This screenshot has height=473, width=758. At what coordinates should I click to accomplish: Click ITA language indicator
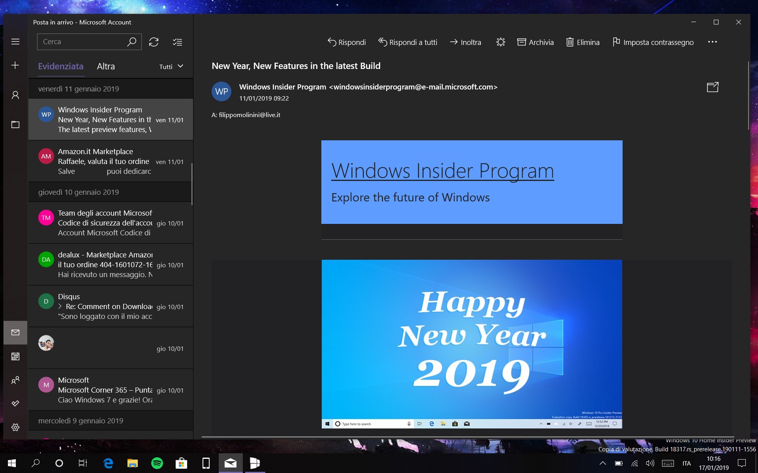point(687,463)
